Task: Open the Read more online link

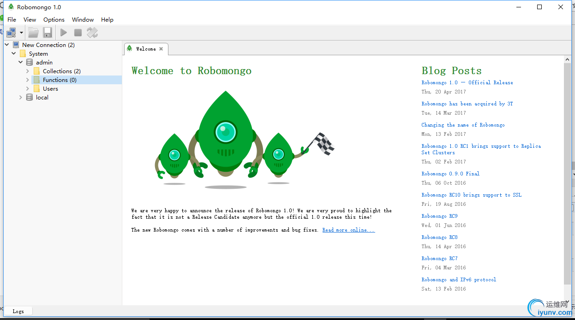Action: point(348,230)
